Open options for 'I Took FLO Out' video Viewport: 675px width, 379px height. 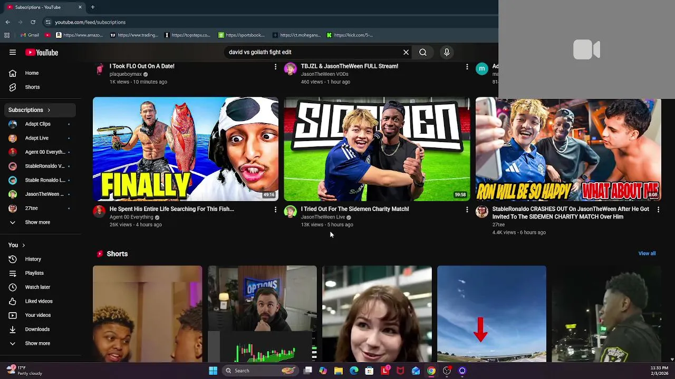275,67
